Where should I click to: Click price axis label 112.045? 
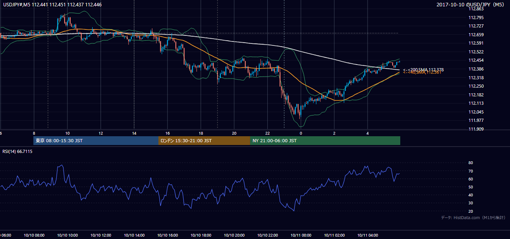(476, 112)
